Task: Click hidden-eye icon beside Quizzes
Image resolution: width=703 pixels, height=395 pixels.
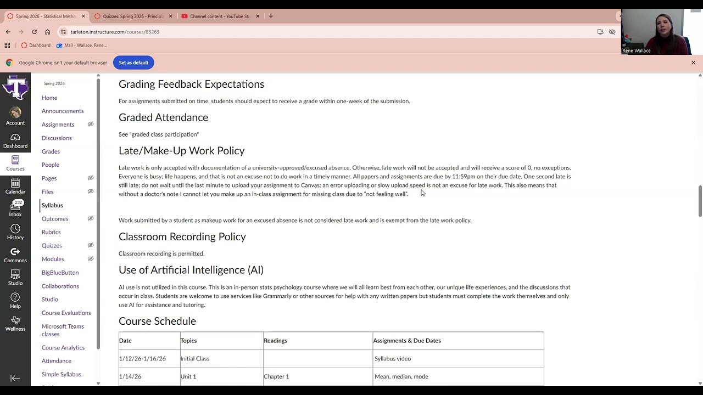Action: 91,245
